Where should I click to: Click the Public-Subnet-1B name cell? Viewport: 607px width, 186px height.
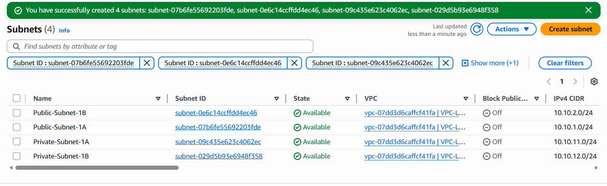(60, 113)
